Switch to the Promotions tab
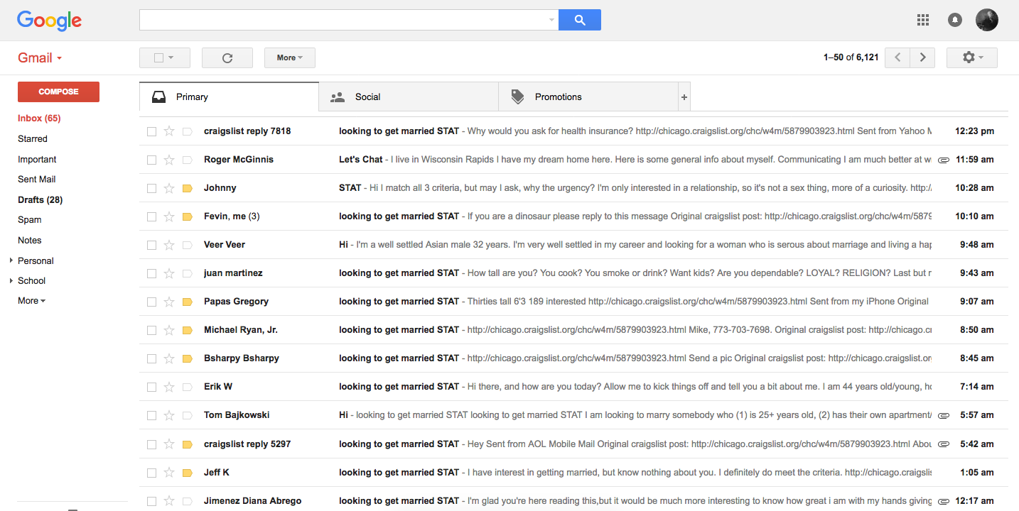Viewport: 1019px width, 511px height. [588, 97]
